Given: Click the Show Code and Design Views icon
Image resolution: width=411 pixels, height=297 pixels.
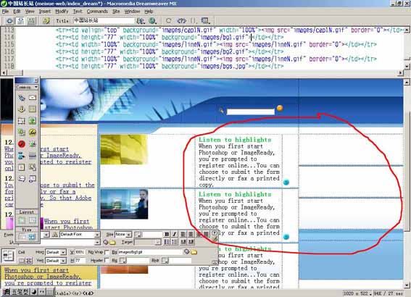Looking at the screenshot, I should tap(20, 21).
